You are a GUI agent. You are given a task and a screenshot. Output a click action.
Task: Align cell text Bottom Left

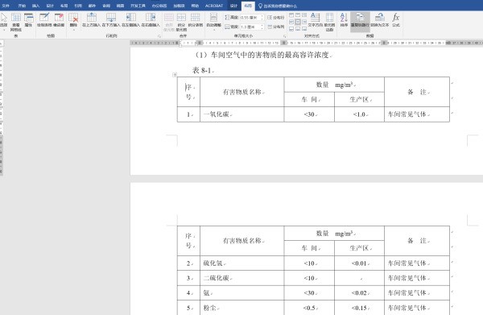(291, 29)
